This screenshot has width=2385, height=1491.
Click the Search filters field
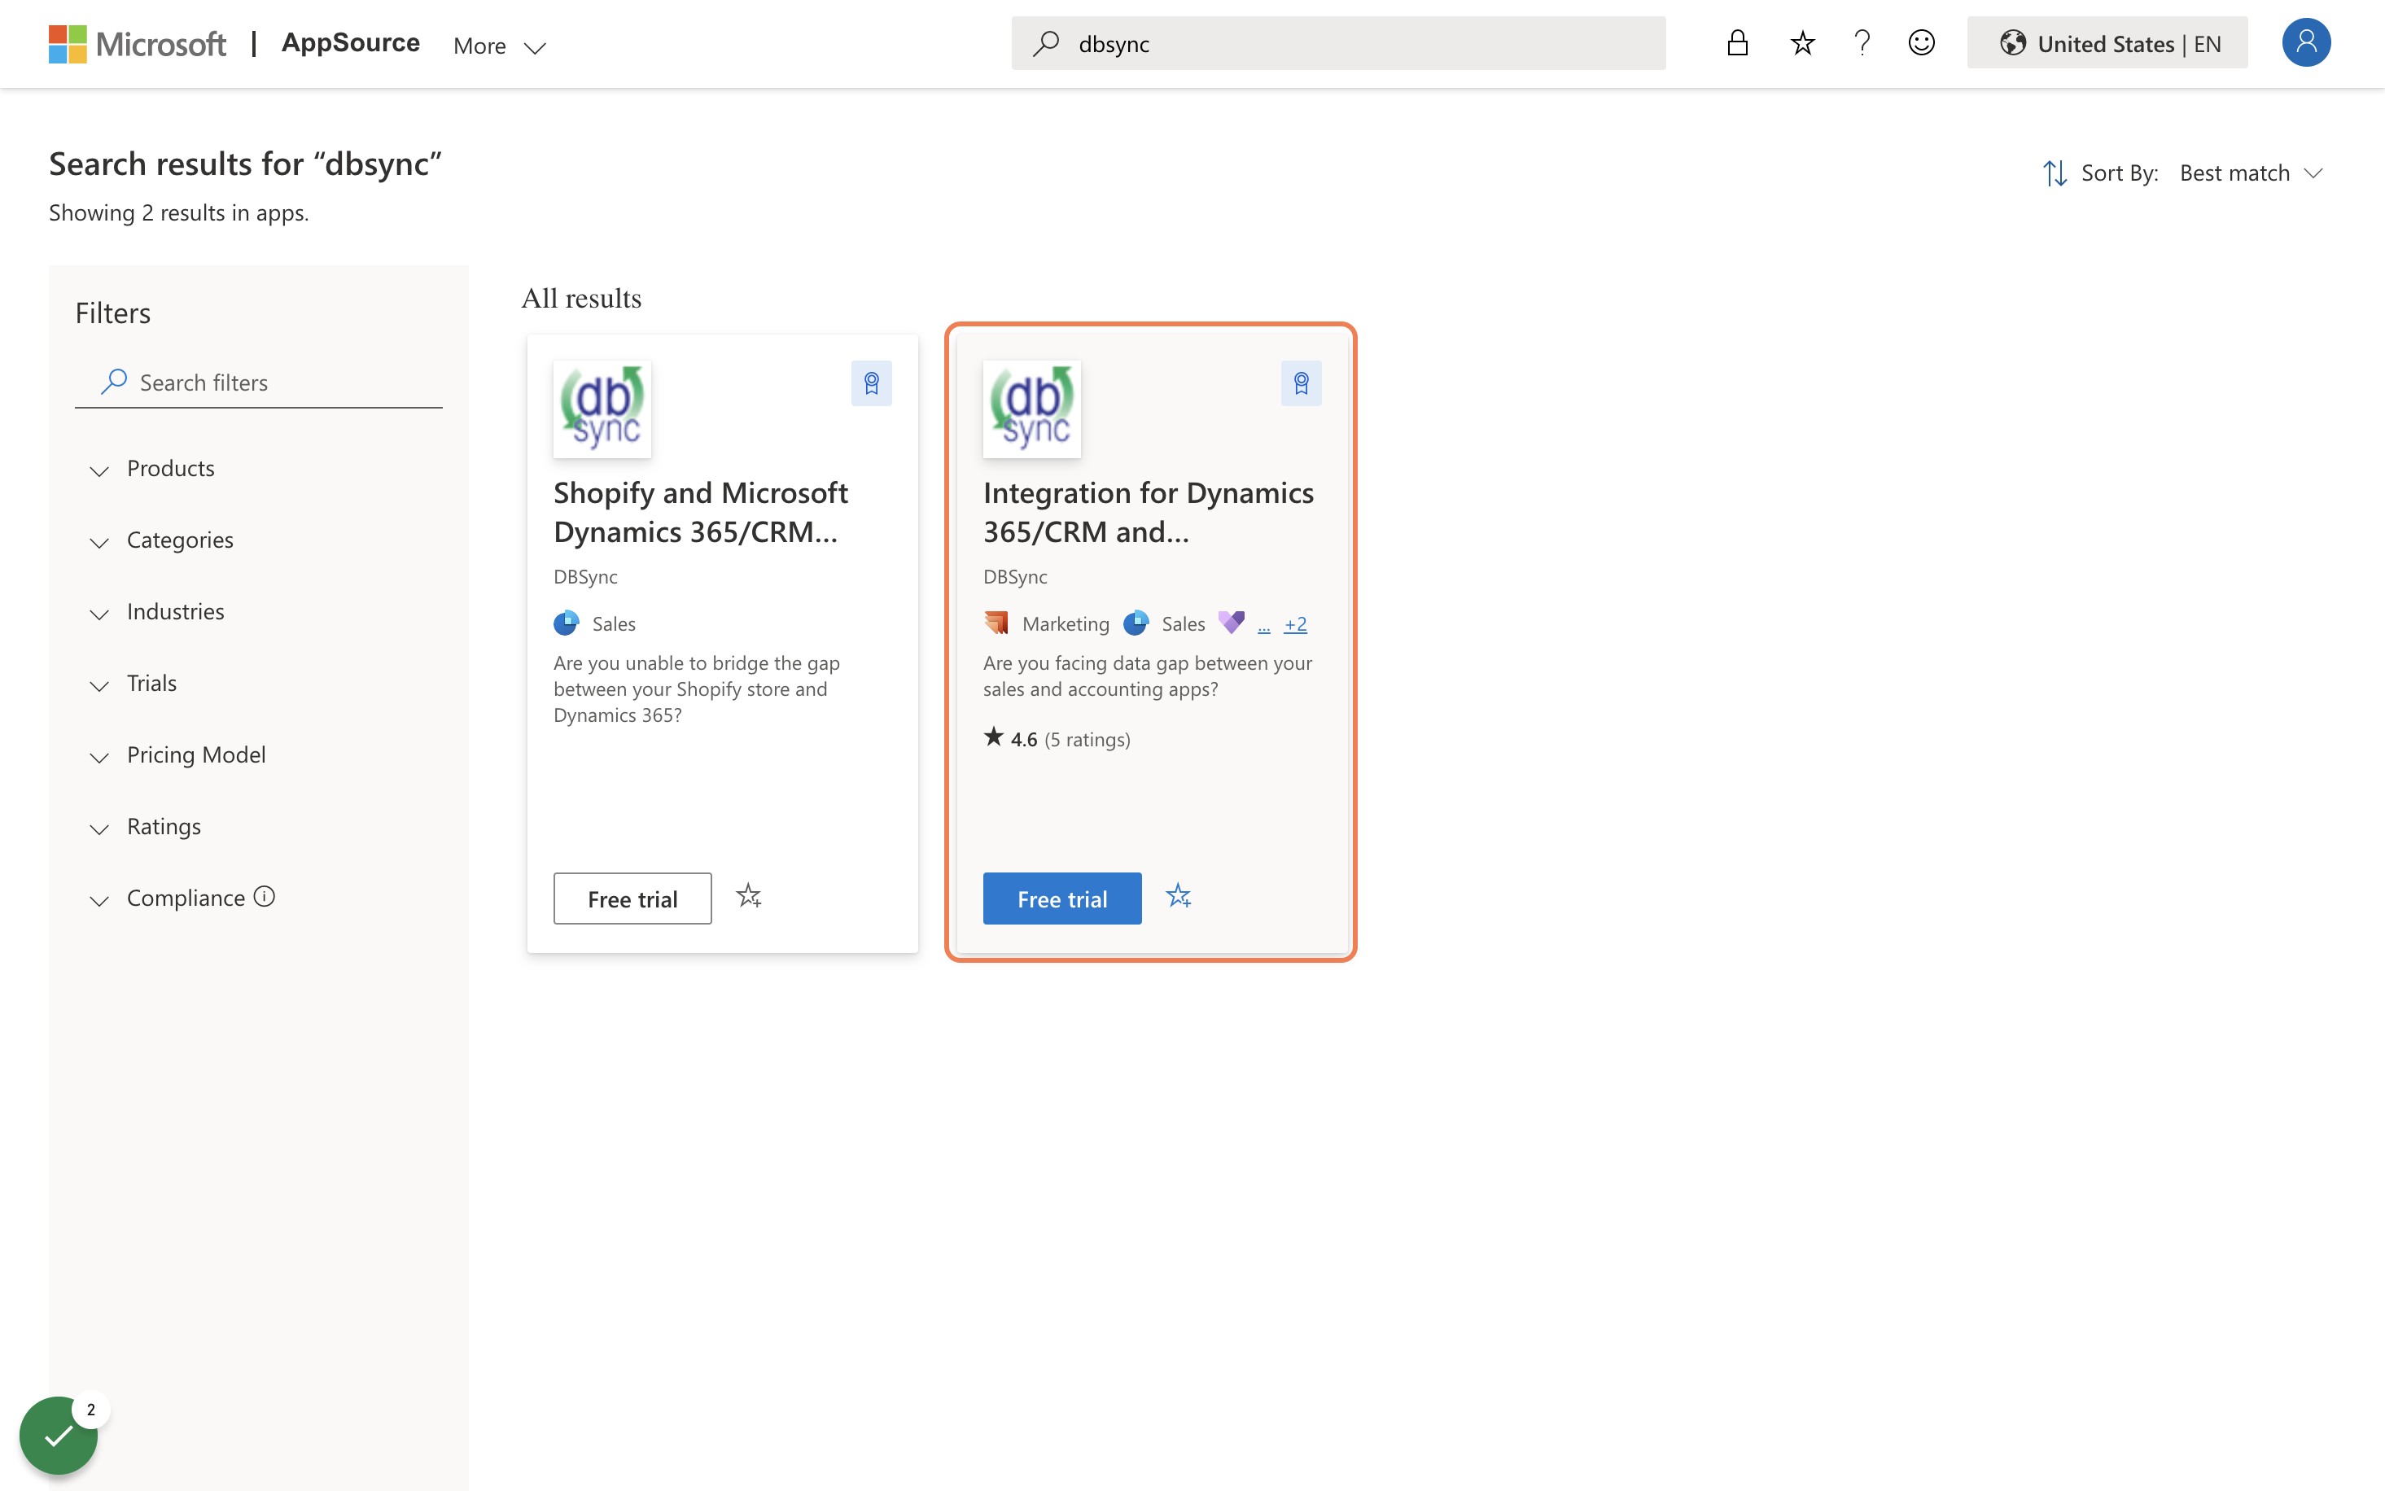pyautogui.click(x=260, y=383)
